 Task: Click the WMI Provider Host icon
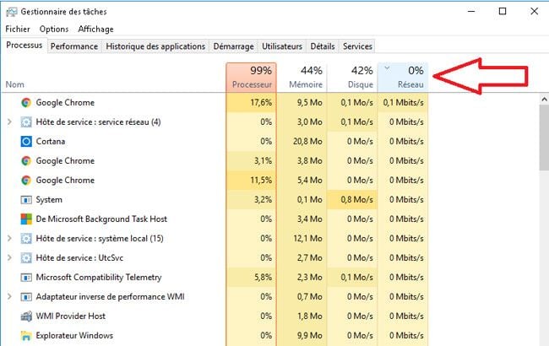[x=26, y=316]
